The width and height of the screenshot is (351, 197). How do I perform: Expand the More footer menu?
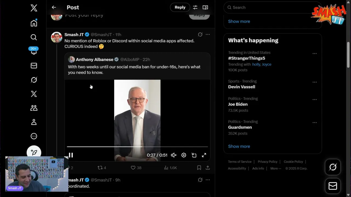point(276,169)
